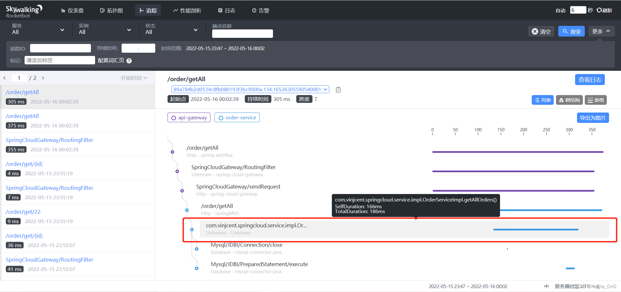Click the RoutingFilter purple duration bar
This screenshot has height=292, width=621.
[x=513, y=171]
